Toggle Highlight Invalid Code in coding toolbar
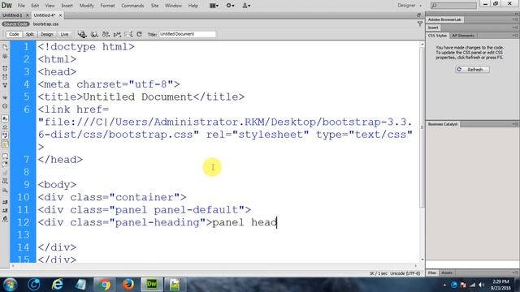 pyautogui.click(x=5, y=127)
